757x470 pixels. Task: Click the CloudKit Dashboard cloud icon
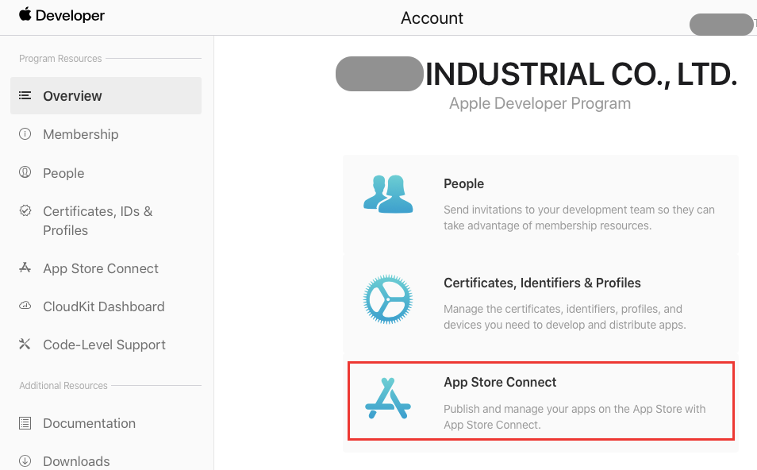click(25, 306)
